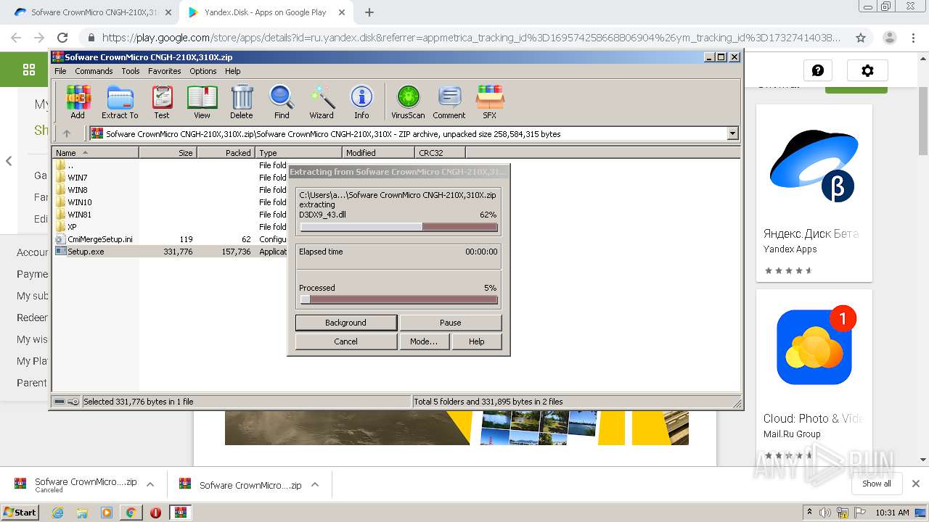Click the Info toolbar icon
The width and height of the screenshot is (929, 522).
pyautogui.click(x=361, y=101)
